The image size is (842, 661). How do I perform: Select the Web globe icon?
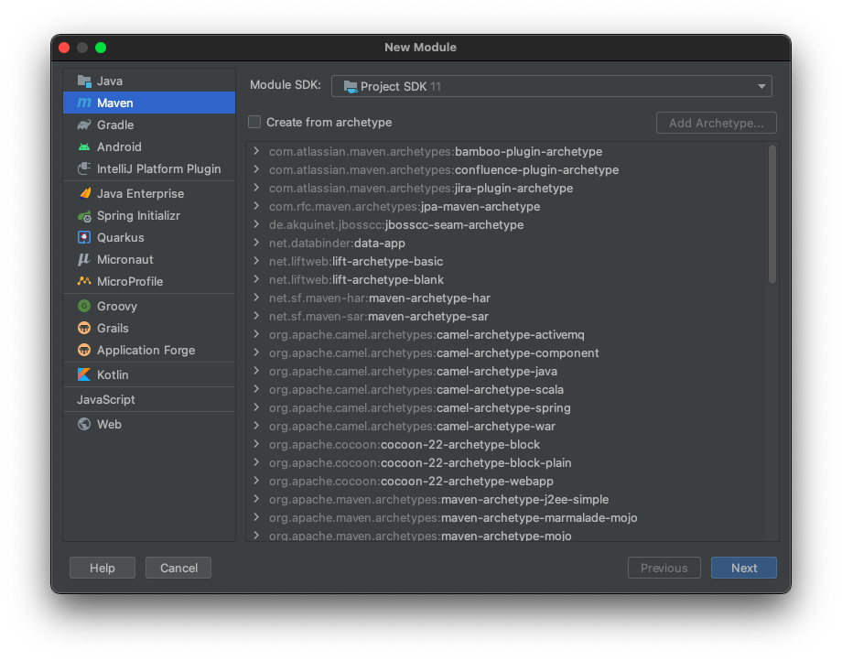84,424
